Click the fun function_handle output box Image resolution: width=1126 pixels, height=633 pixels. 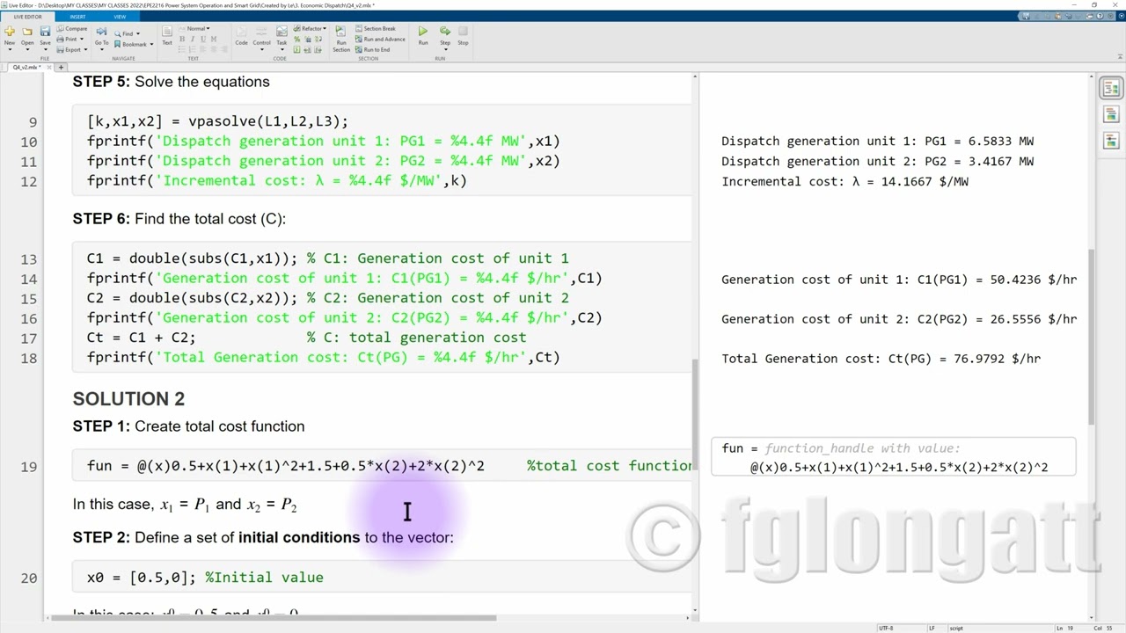893,457
